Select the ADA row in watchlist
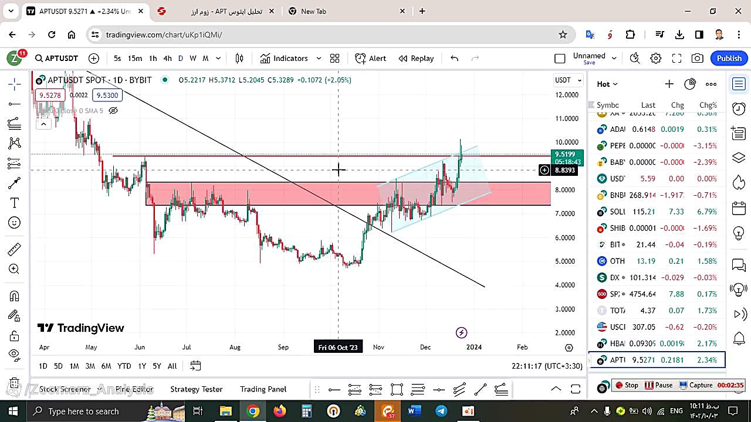 pyautogui.click(x=657, y=130)
